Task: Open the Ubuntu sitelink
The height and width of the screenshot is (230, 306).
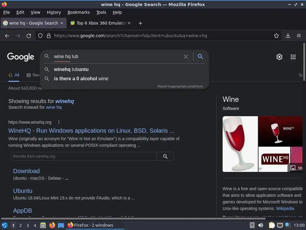Action: coord(23,191)
